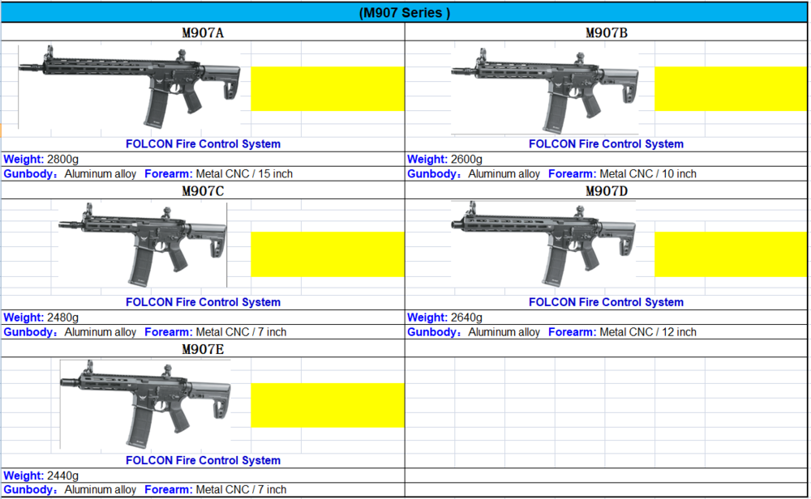Select the M907B model name cell
Image resolution: width=811 pixels, height=499 pixels.
click(x=607, y=32)
